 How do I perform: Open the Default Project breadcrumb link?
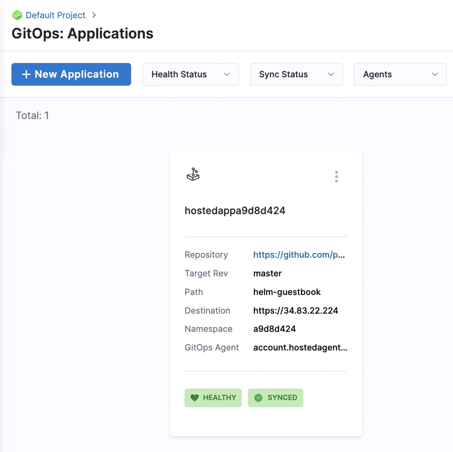pos(55,15)
